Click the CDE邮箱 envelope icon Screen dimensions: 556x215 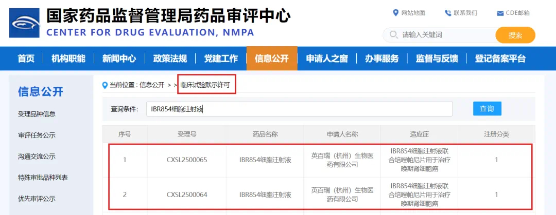(500, 13)
